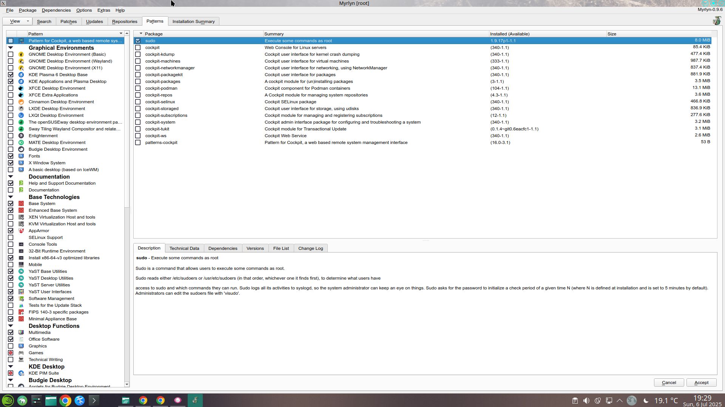Sort the table using the Package header
Screen dimensions: 725x407
(x=203, y=34)
